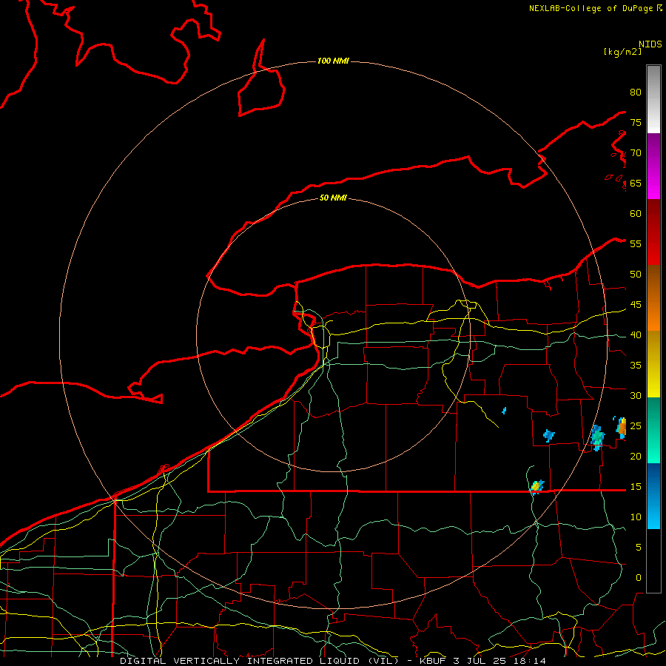Click the 80 value on the scale

point(636,92)
